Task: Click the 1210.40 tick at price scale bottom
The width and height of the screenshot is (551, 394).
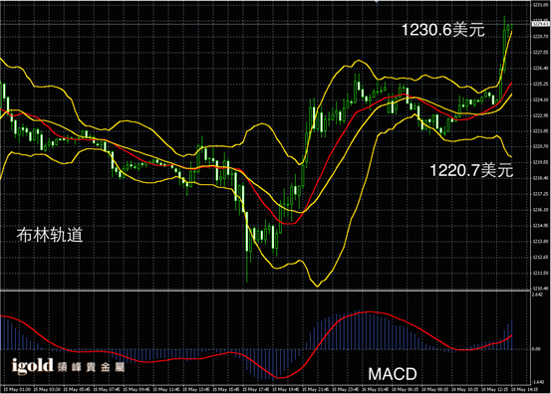Action: pos(540,289)
